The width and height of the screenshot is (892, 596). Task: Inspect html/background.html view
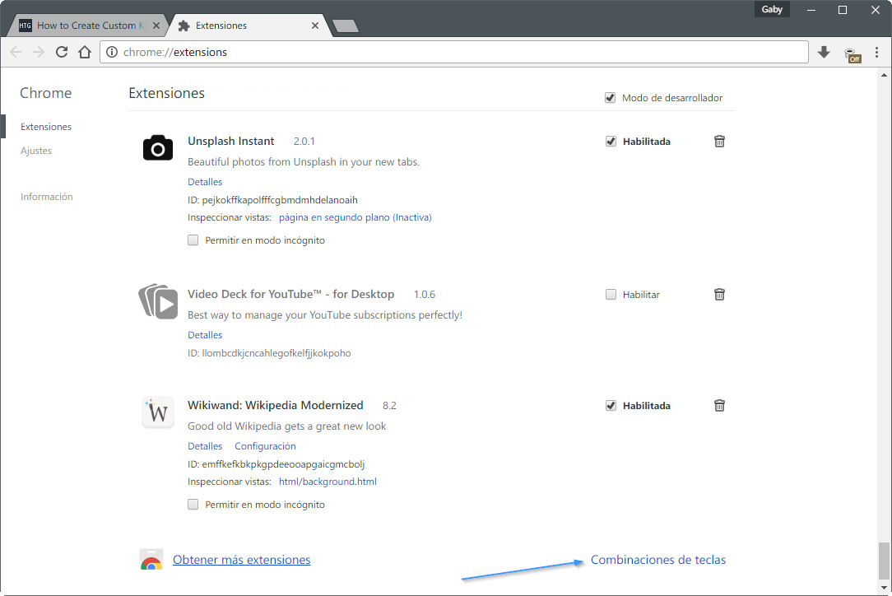coord(328,482)
